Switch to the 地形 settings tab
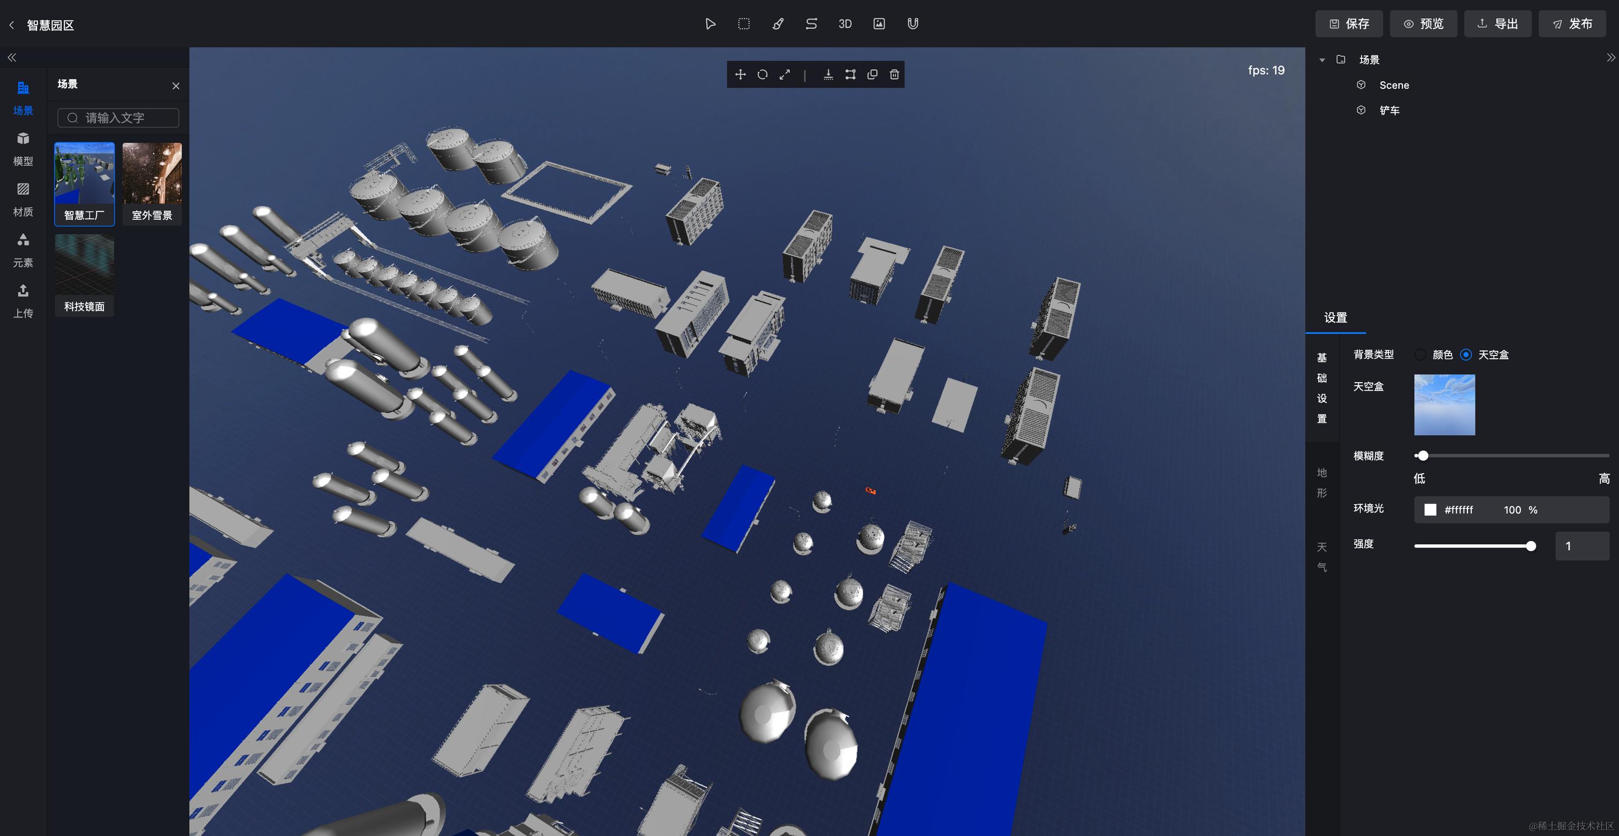 (1322, 482)
